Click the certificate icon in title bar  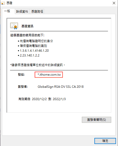pyautogui.click(x=3, y=3)
